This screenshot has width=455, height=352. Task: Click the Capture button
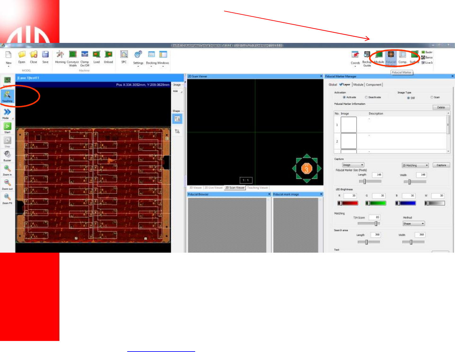click(441, 165)
